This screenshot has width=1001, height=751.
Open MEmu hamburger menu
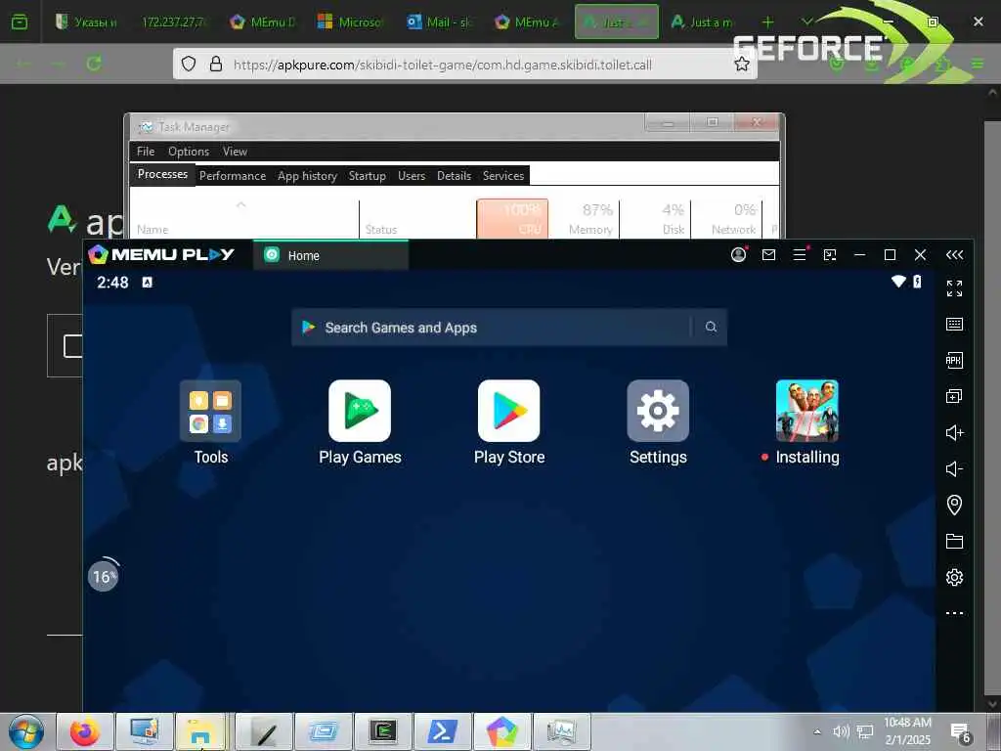[x=800, y=255]
